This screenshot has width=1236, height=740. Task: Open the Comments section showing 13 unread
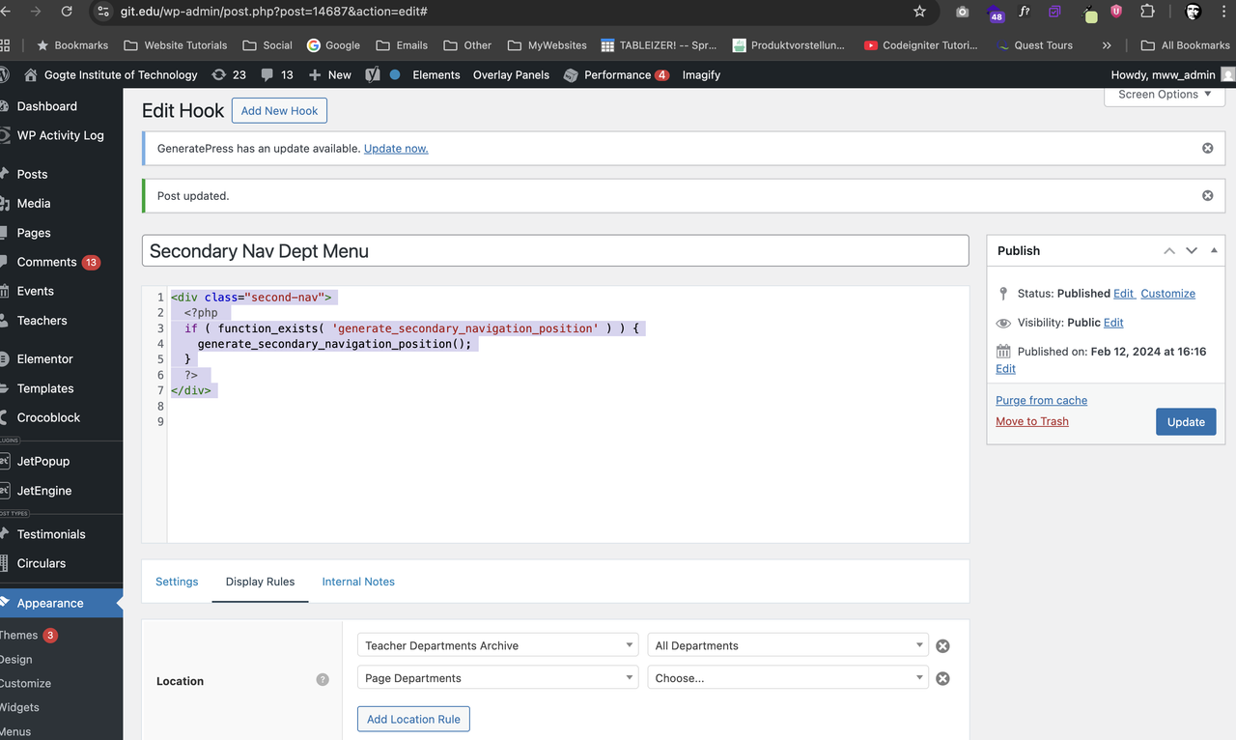click(x=46, y=261)
